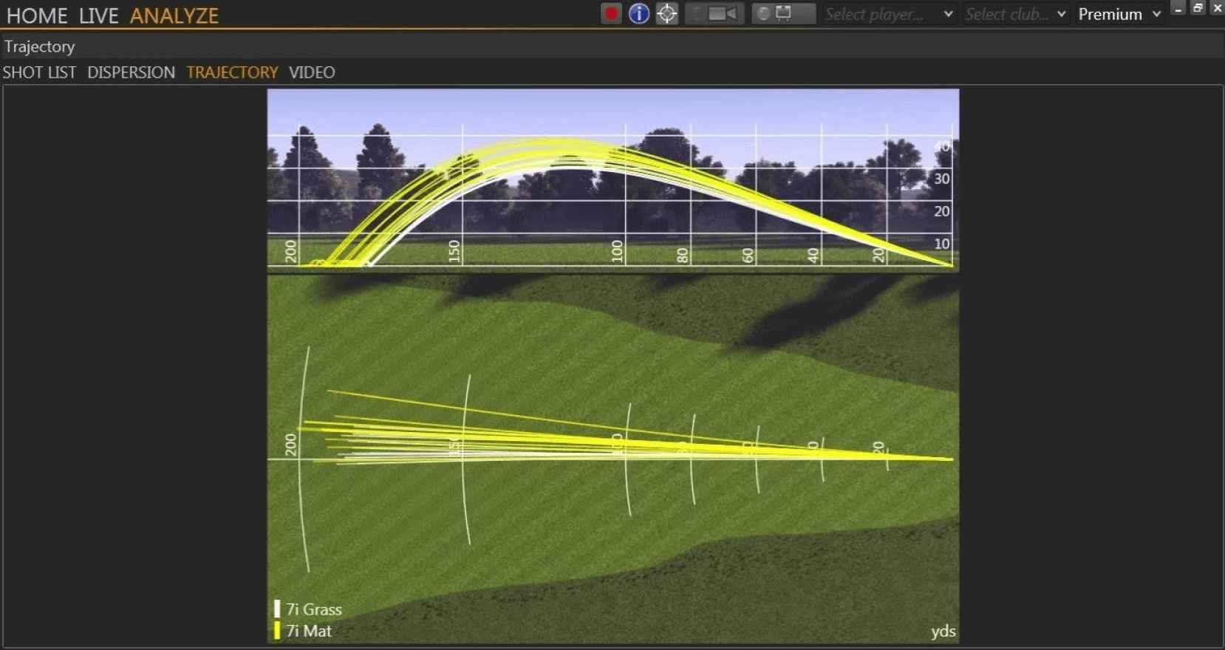Click the crosshair target icon
Viewport: 1225px width, 650px height.
pyautogui.click(x=667, y=14)
